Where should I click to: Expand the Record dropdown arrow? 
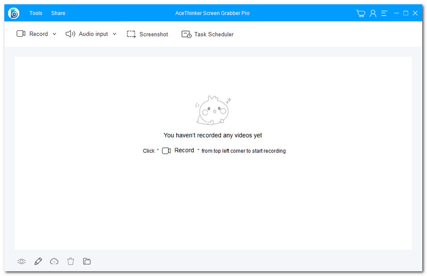[x=54, y=34]
